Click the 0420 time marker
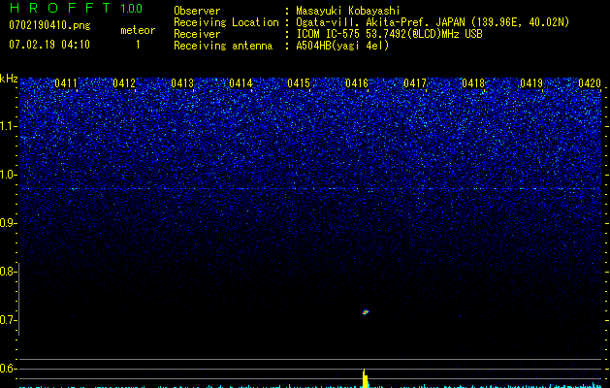 click(590, 83)
